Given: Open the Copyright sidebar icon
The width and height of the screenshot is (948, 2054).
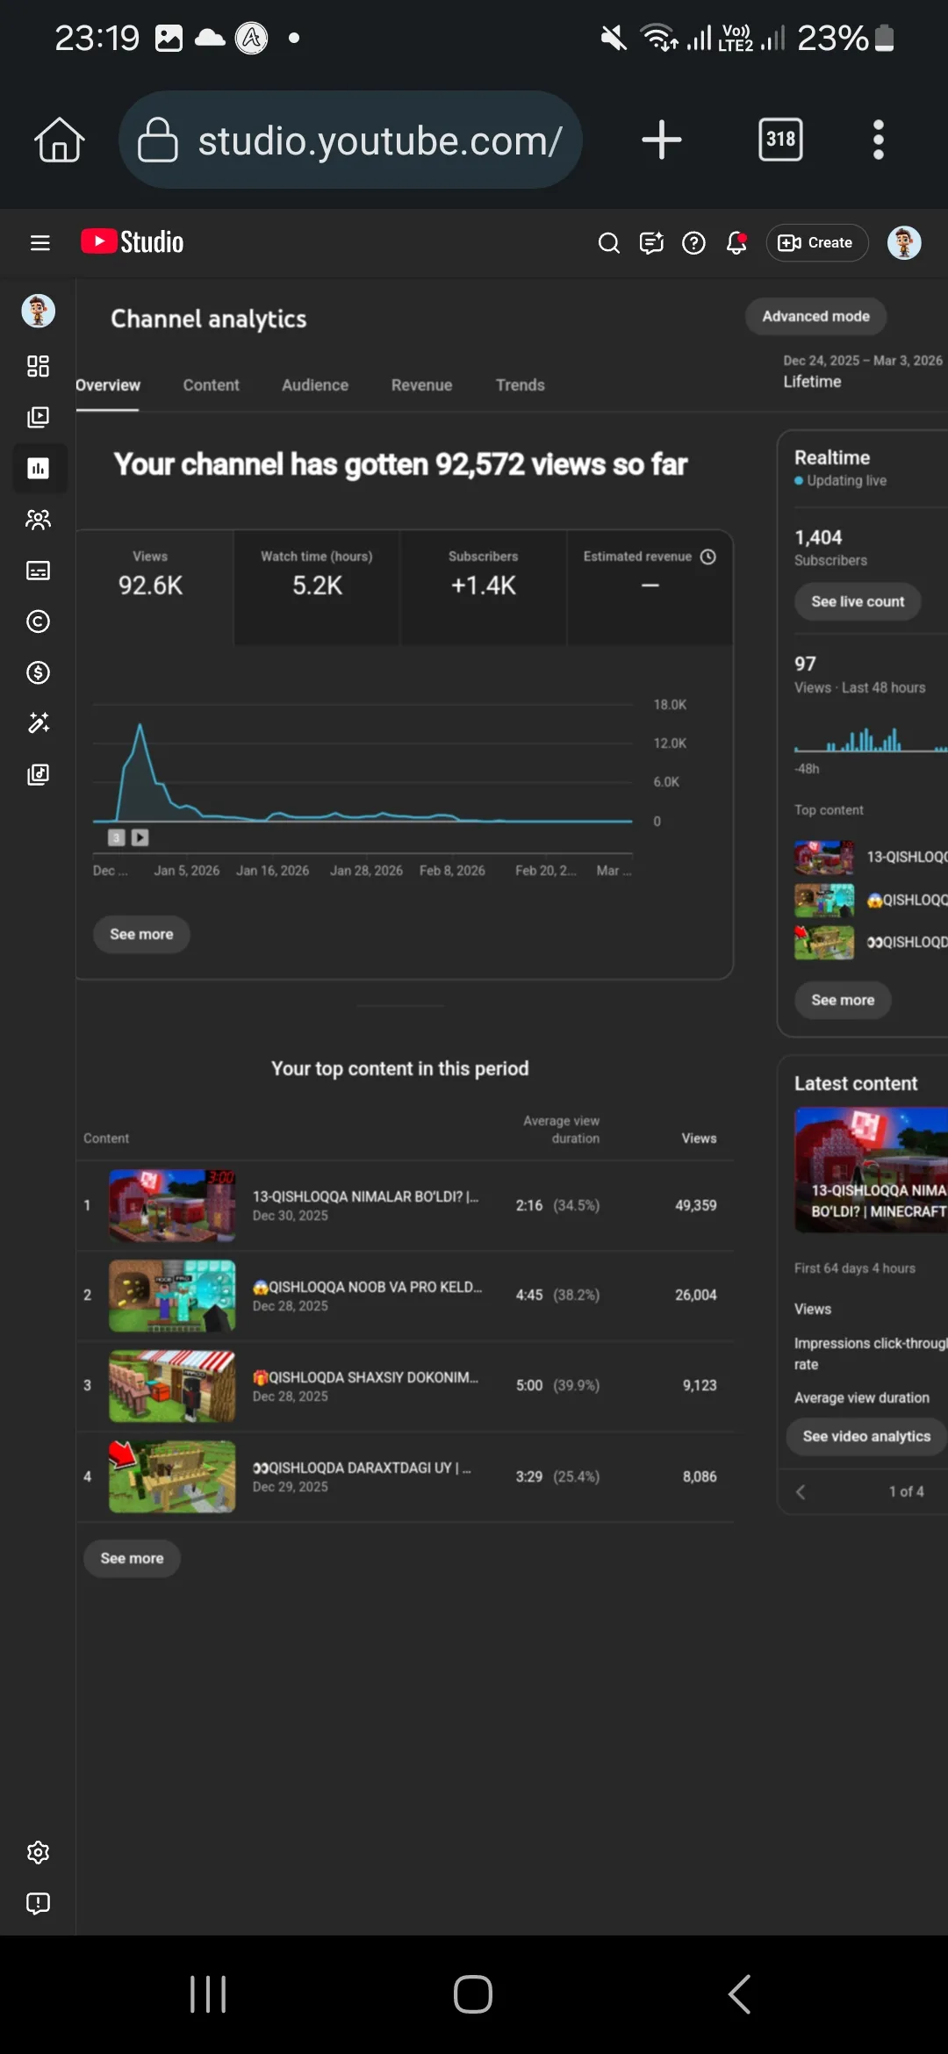Looking at the screenshot, I should (38, 621).
